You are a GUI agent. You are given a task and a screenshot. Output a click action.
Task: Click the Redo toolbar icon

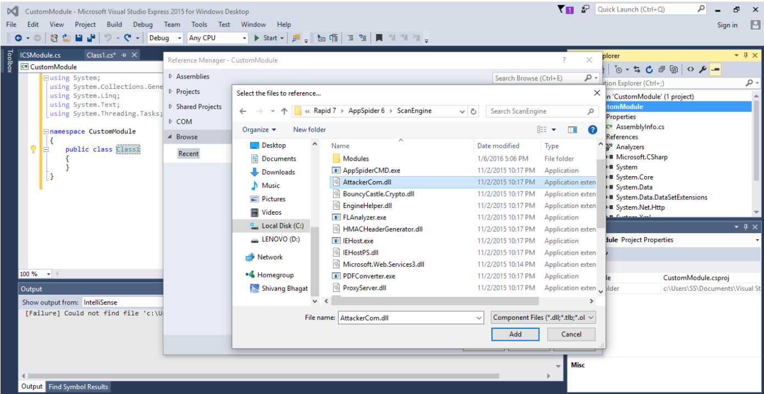[128, 38]
